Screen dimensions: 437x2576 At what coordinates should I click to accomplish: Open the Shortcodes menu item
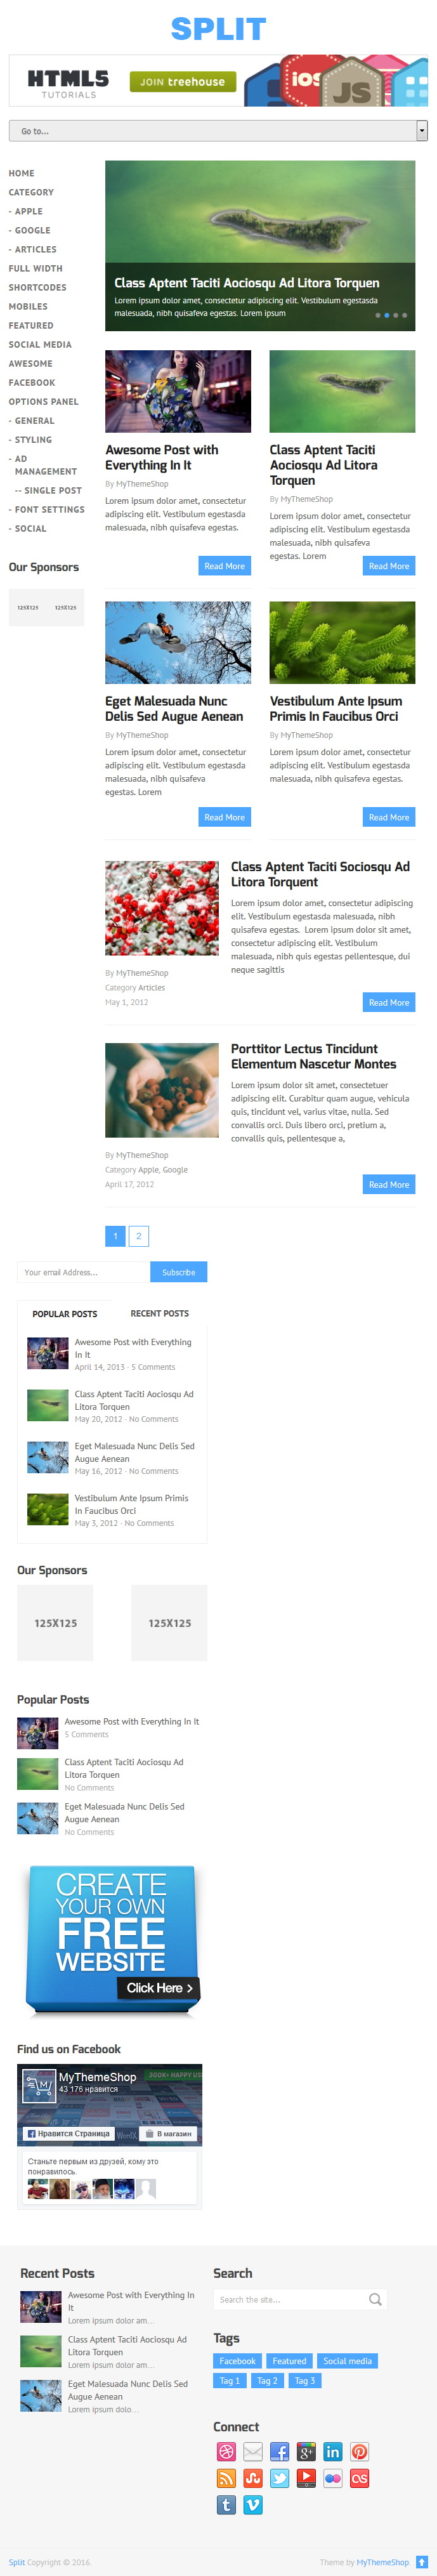(38, 287)
